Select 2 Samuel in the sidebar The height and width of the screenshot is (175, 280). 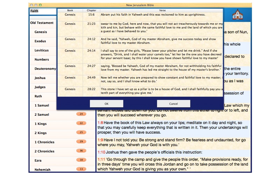tap(42, 114)
